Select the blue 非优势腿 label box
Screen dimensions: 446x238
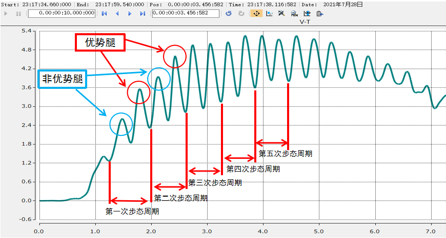[62, 79]
